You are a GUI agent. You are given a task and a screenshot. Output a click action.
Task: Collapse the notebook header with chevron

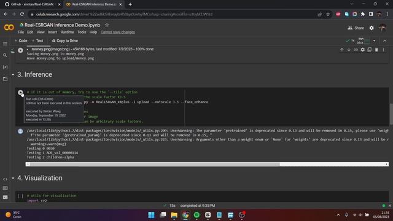[x=385, y=41]
